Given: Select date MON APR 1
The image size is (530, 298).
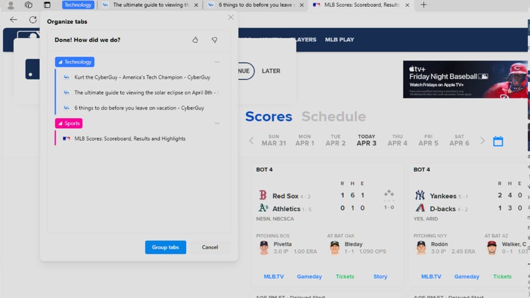Looking at the screenshot, I should coord(304,140).
